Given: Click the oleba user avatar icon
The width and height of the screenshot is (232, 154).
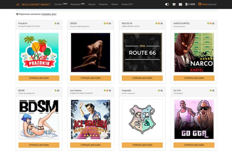Looking at the screenshot, I should point(200,4).
